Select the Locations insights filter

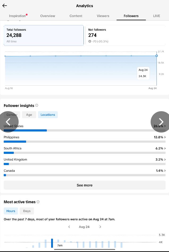point(48,115)
